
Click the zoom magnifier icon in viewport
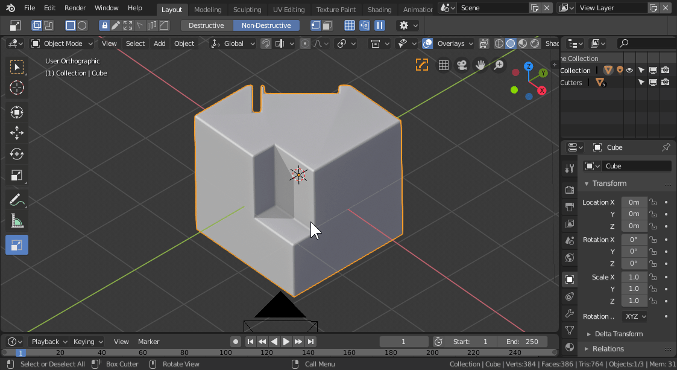coord(499,65)
